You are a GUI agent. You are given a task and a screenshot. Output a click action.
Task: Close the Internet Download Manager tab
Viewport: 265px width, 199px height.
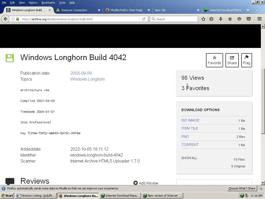[x=248, y=10]
